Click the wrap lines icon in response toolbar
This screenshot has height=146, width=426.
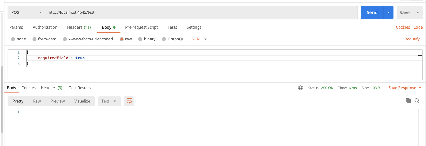click(x=129, y=101)
